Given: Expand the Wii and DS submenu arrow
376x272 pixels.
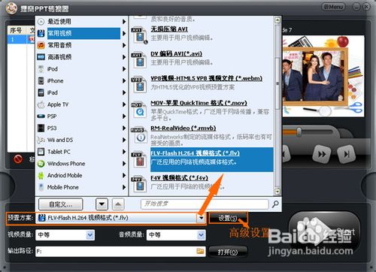Looking at the screenshot, I should click(x=124, y=140).
